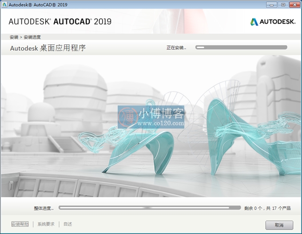Click the Cancel (取消) button
Viewport: 302px width, 234px height.
coord(279,225)
